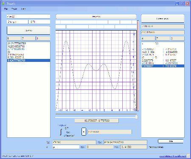Click the wide button above the graph
191x159 pixels.
[96, 17]
